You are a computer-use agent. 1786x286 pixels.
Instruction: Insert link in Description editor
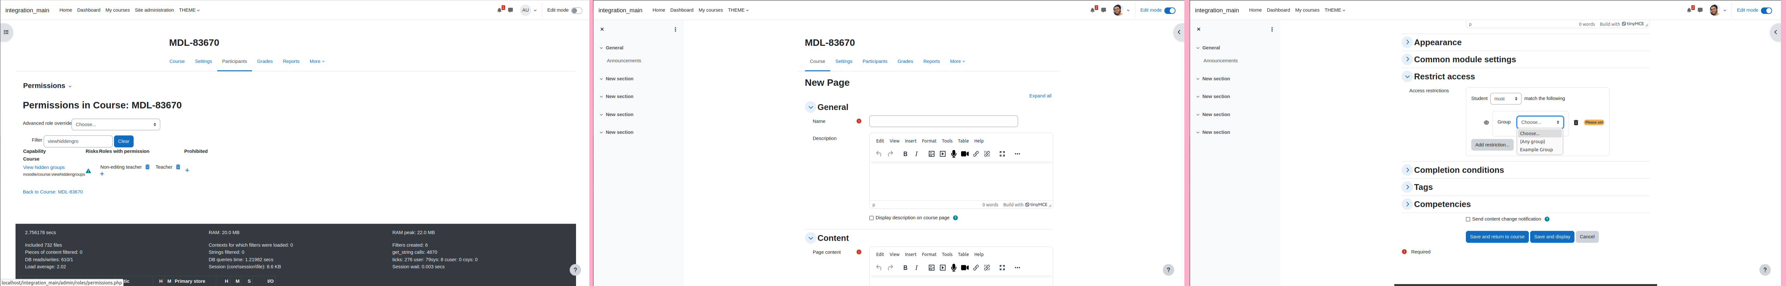[x=976, y=154]
